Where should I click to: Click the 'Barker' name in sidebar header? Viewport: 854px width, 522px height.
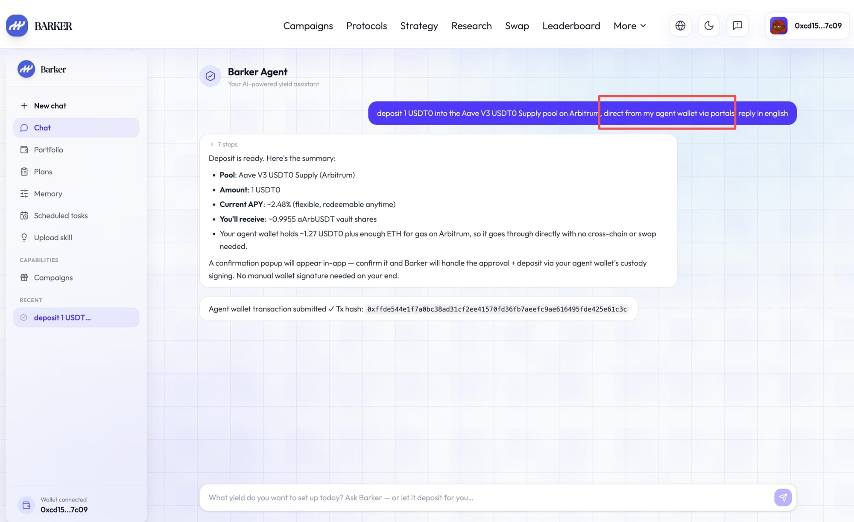click(53, 69)
